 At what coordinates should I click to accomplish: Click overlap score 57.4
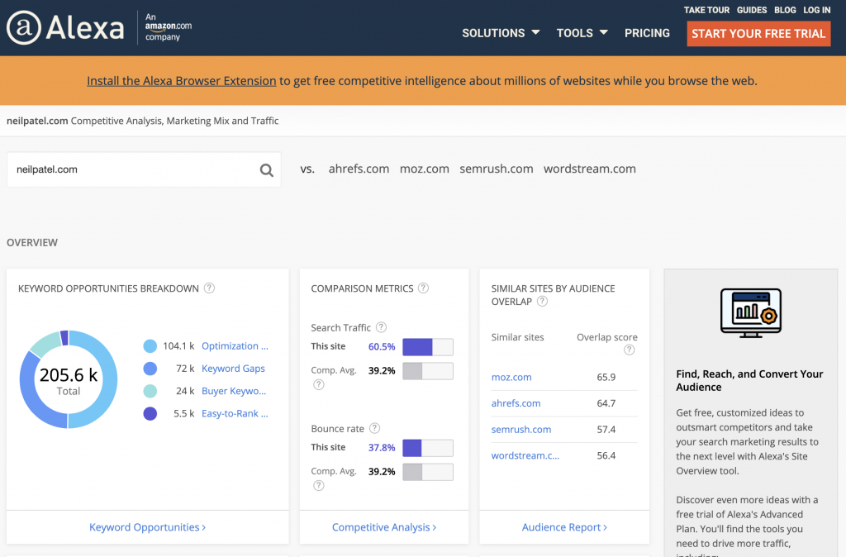click(x=606, y=430)
